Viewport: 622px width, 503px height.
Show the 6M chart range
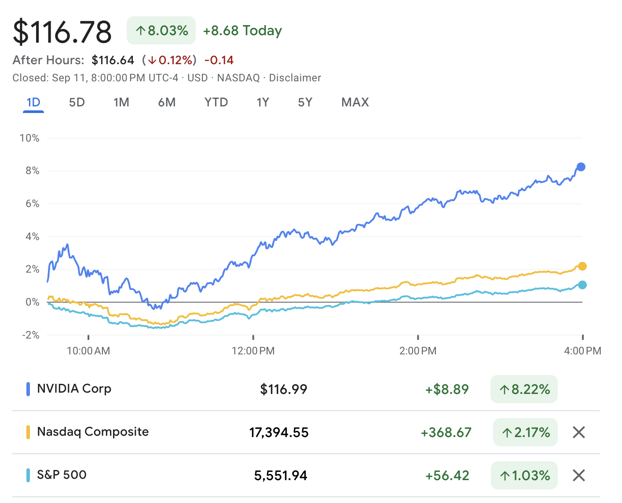(x=167, y=102)
